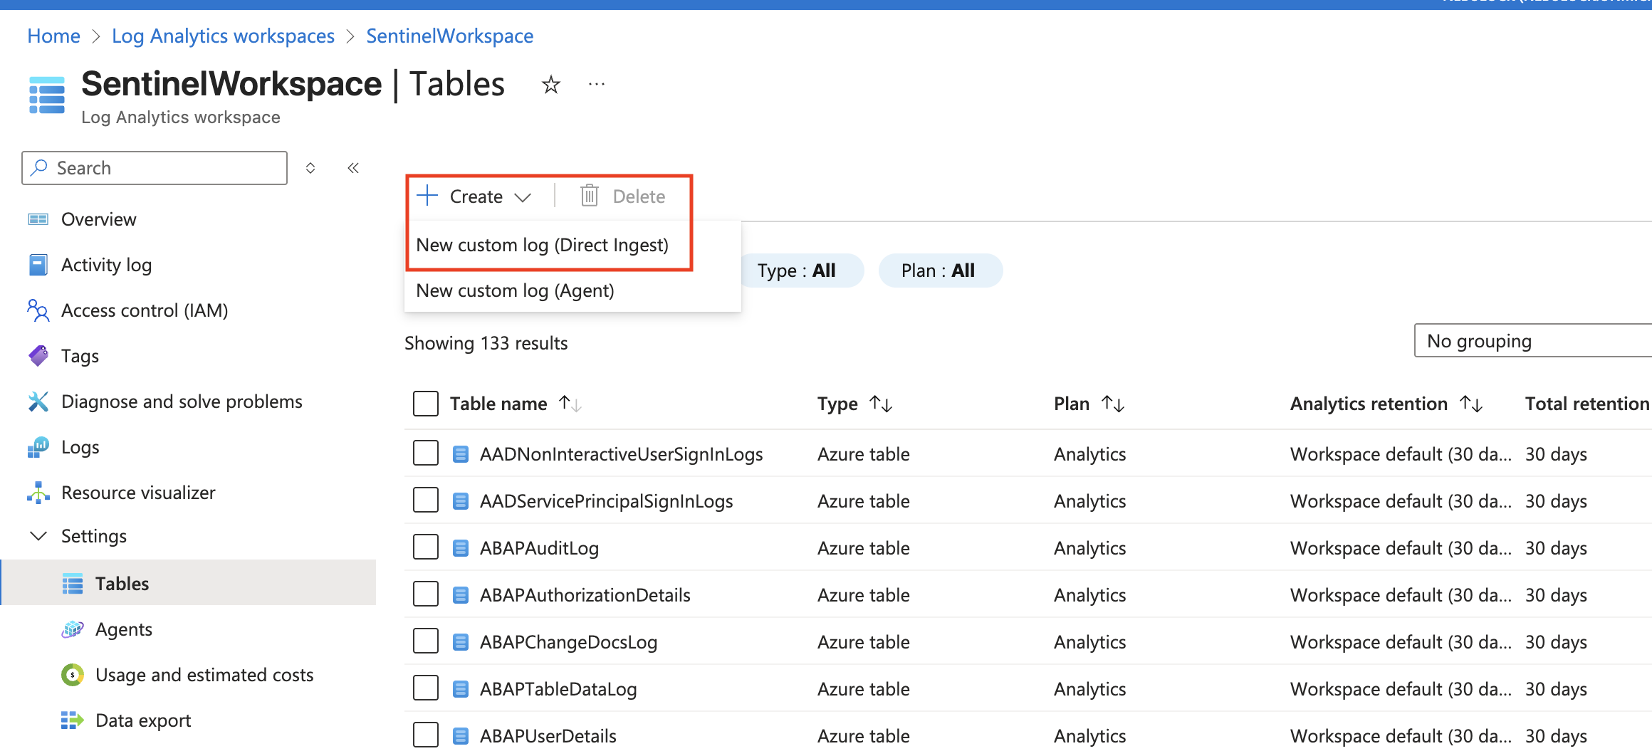The image size is (1652, 756).
Task: Click the Data export icon
Action: click(x=73, y=720)
